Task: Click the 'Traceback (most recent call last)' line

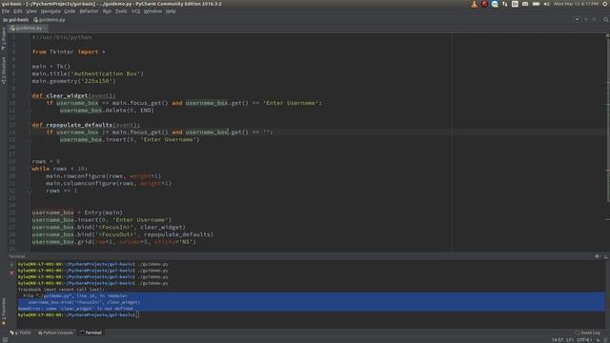Action: tap(61, 290)
